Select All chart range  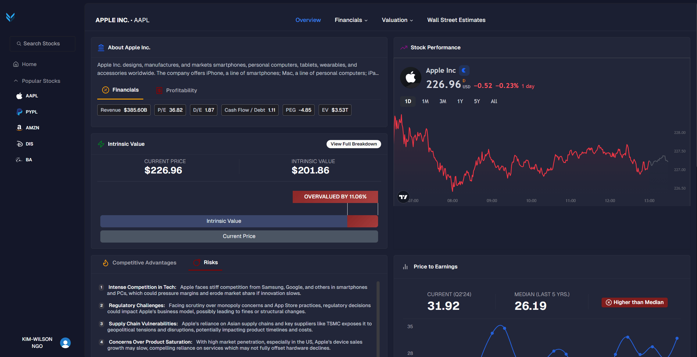click(x=494, y=102)
